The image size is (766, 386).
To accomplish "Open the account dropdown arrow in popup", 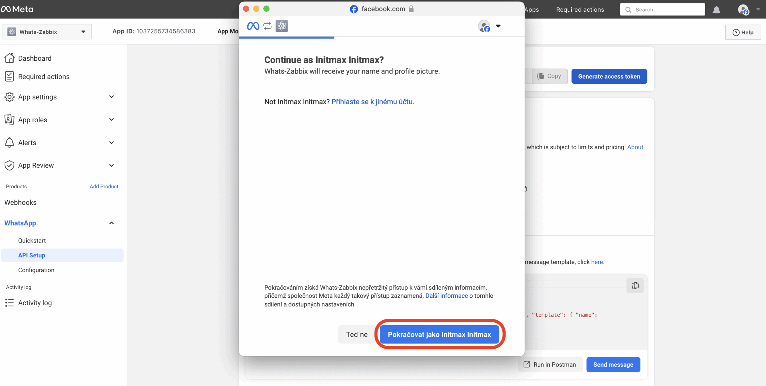I will point(498,26).
